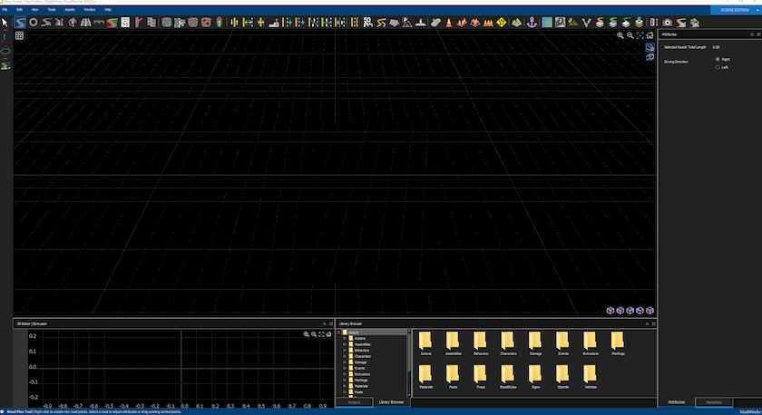
Task: Choose the anchor tool in toolbar
Action: (532, 22)
